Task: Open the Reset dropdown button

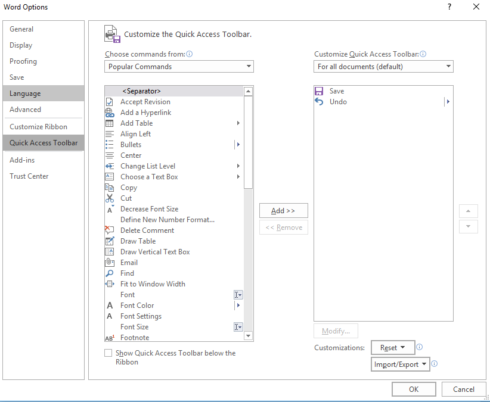Action: coord(393,348)
